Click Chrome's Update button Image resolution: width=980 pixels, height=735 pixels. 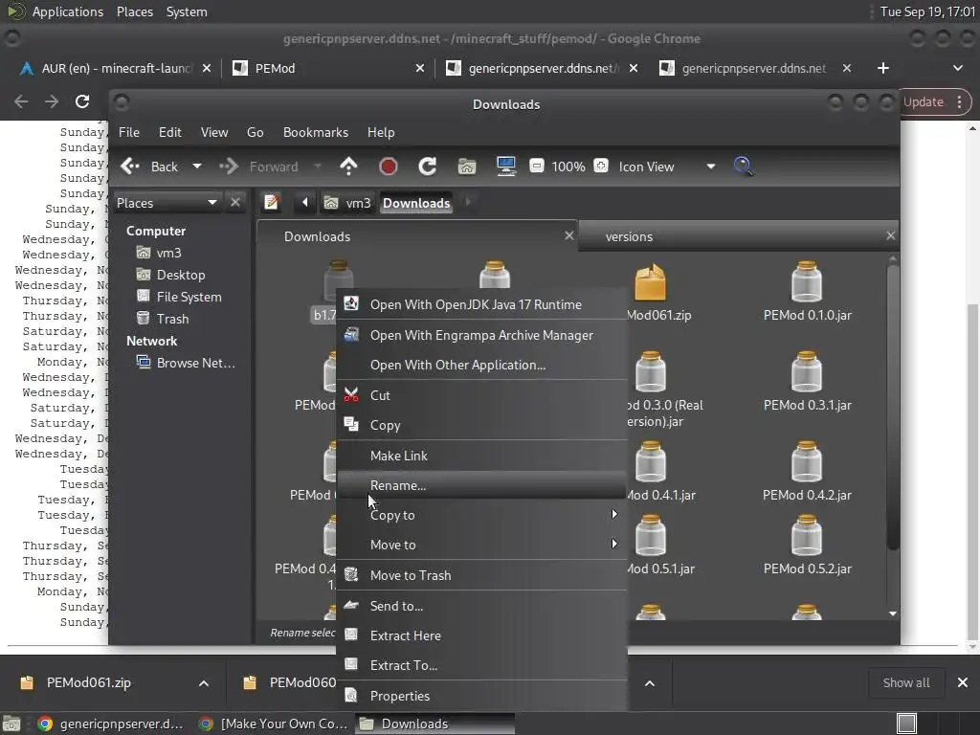point(924,101)
